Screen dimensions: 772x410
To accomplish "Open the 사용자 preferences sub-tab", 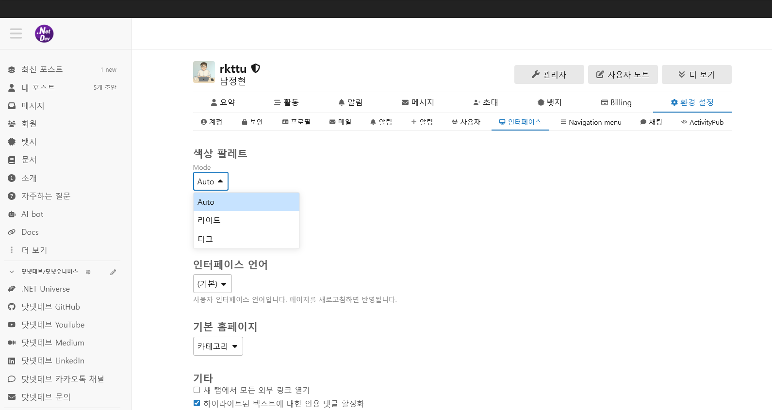I will (466, 122).
